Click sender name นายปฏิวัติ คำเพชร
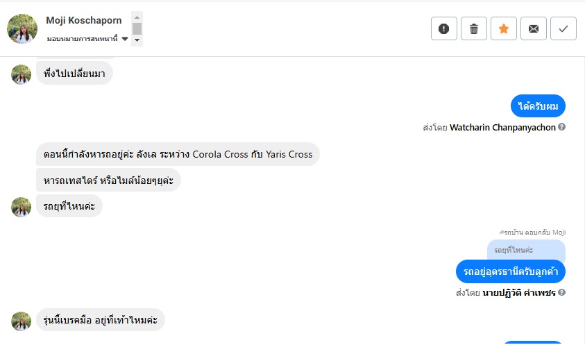Image resolution: width=585 pixels, height=345 pixels. coord(519,293)
